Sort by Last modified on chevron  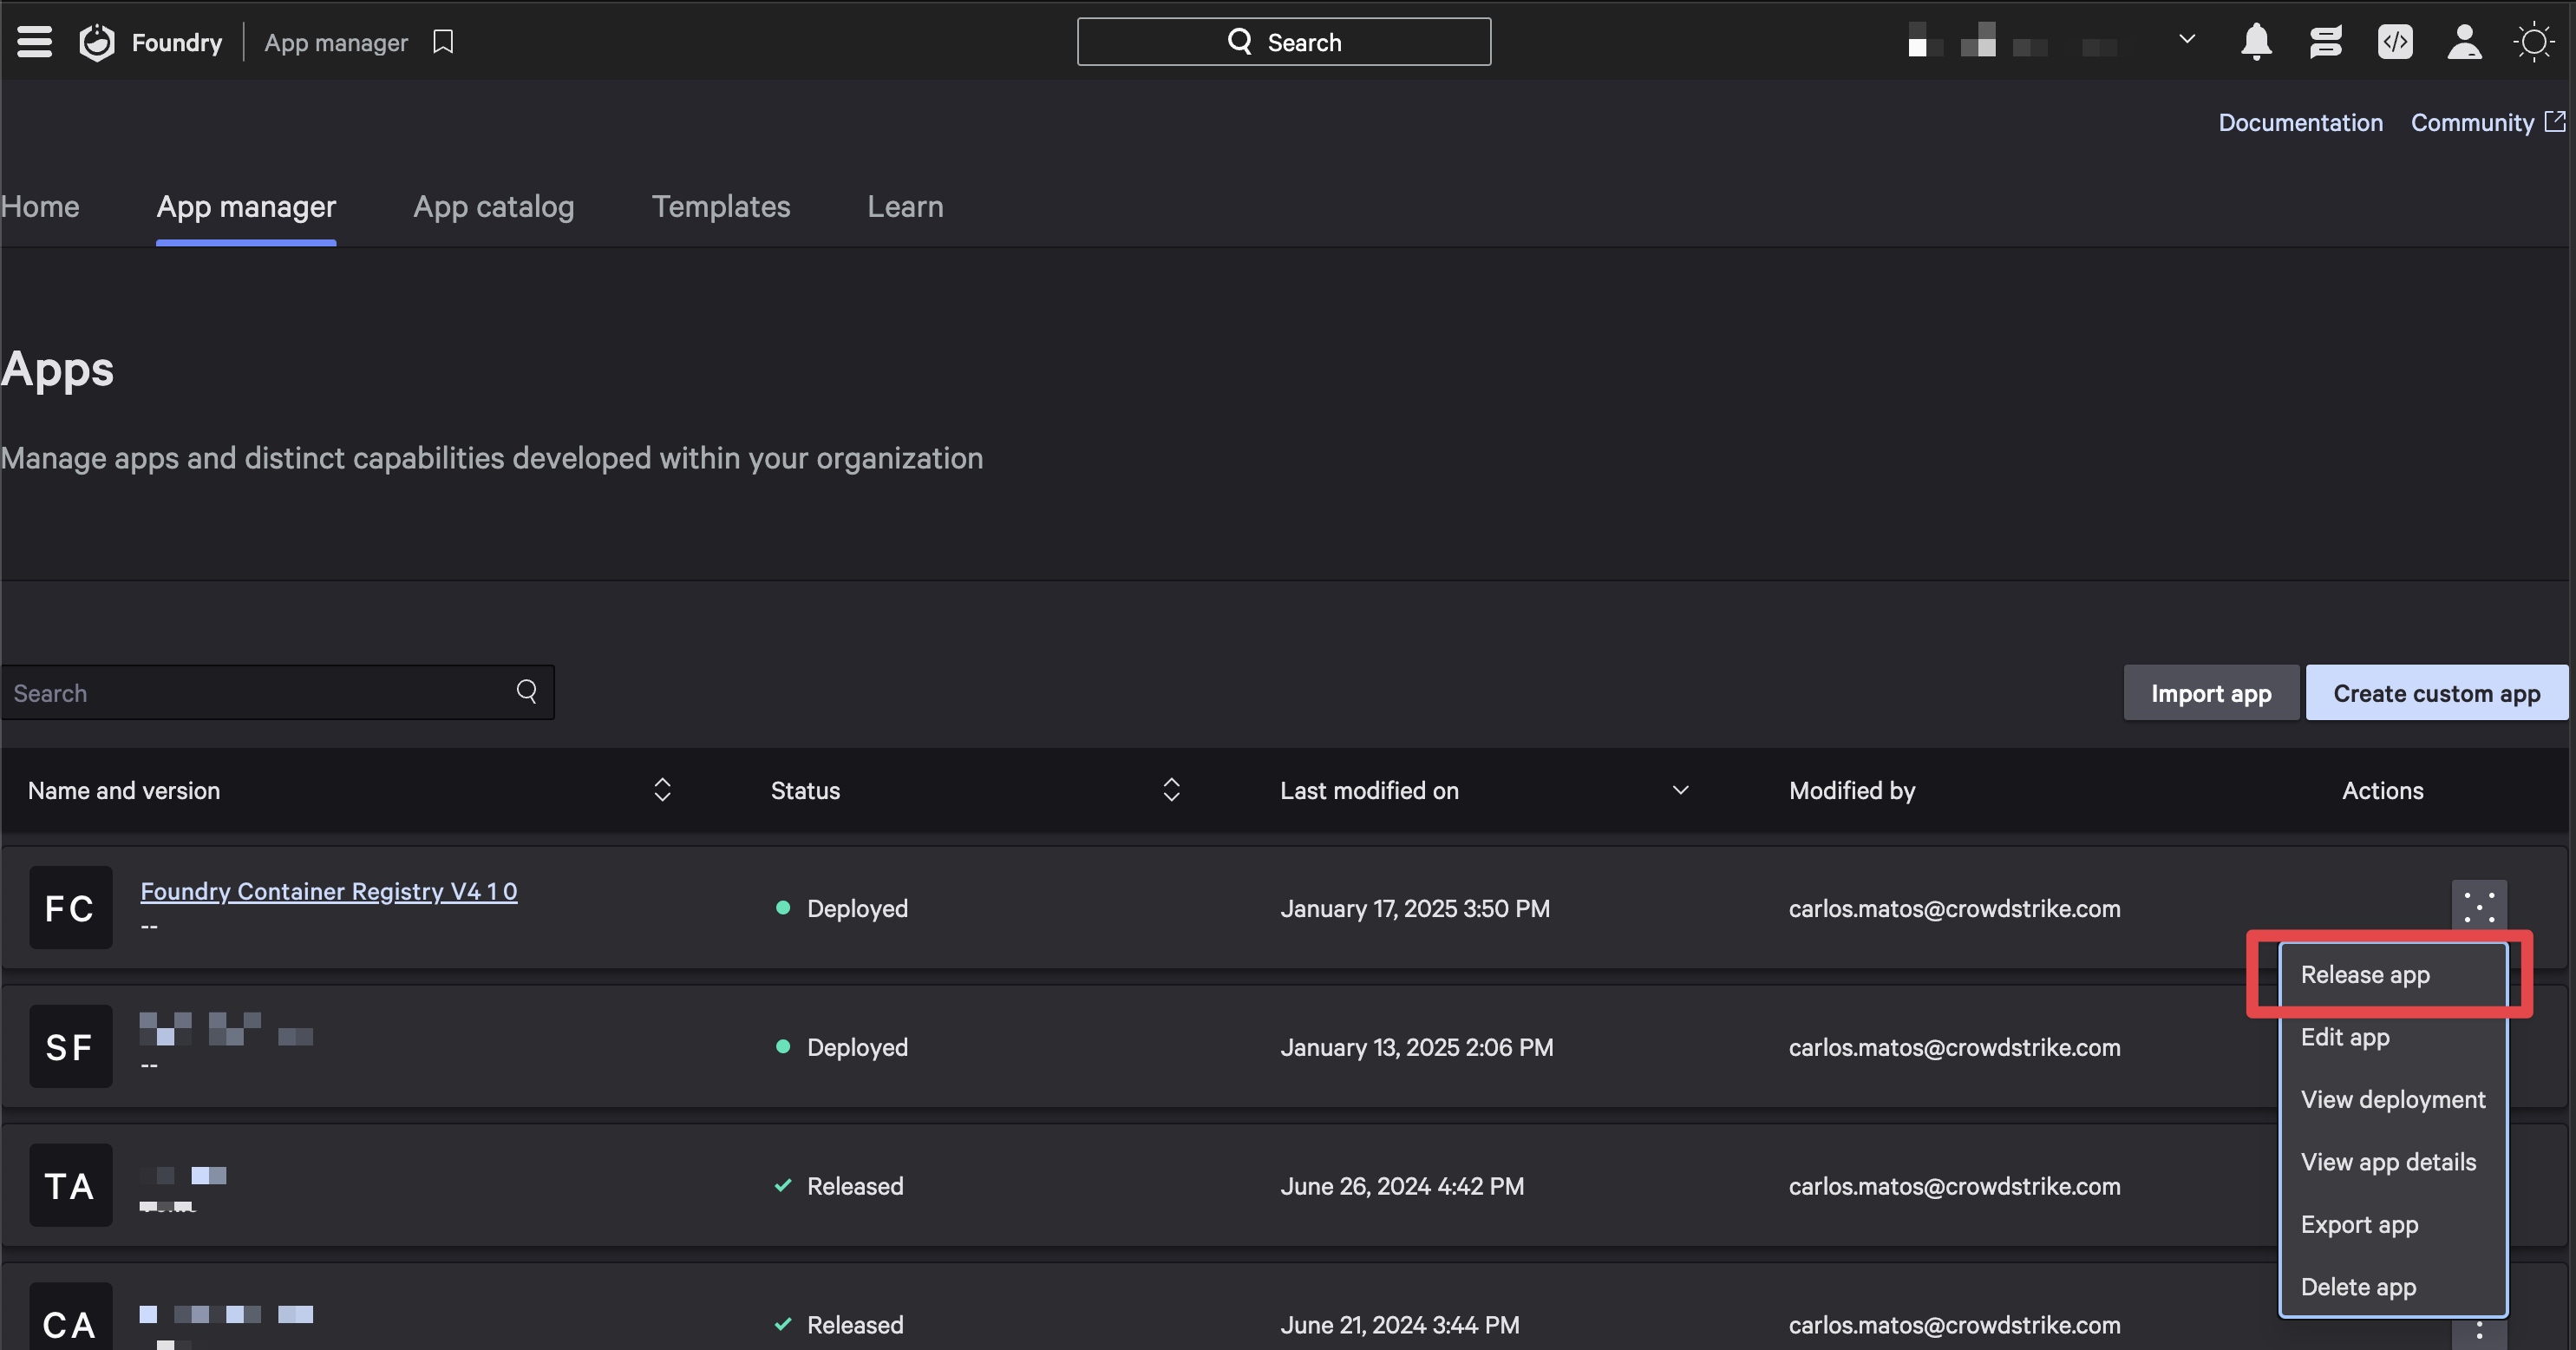(1680, 790)
